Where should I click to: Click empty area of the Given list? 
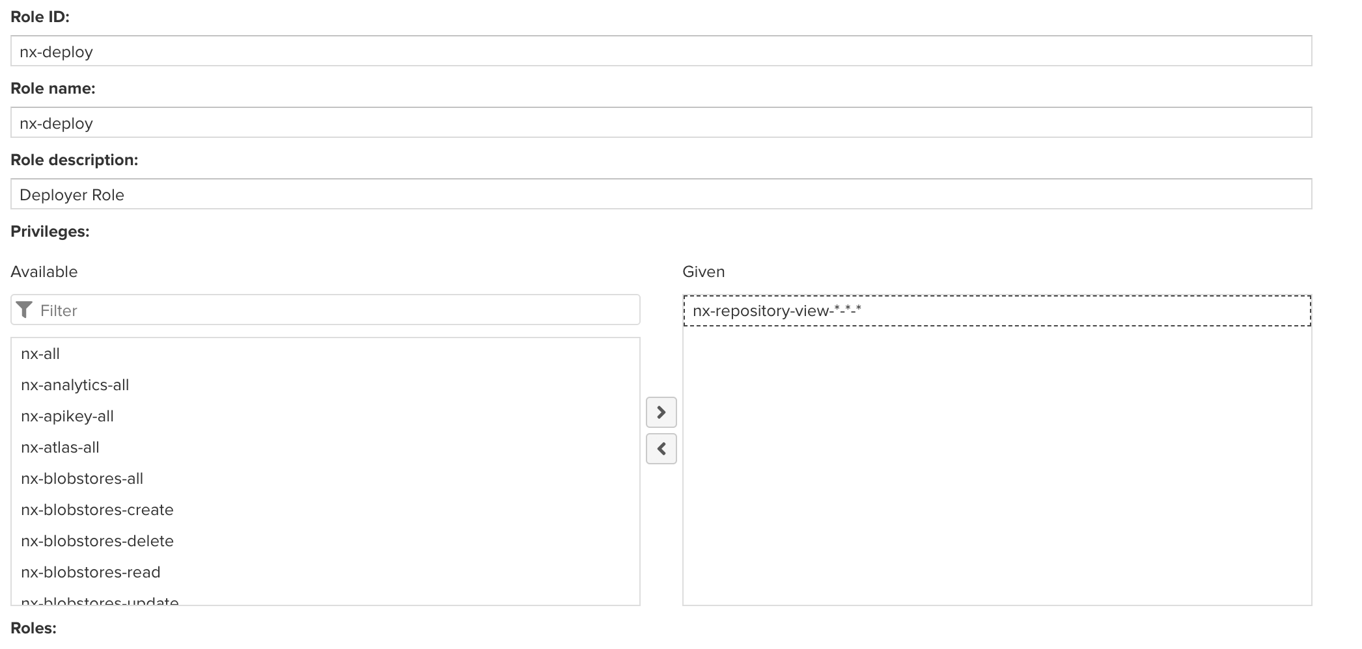tap(996, 468)
